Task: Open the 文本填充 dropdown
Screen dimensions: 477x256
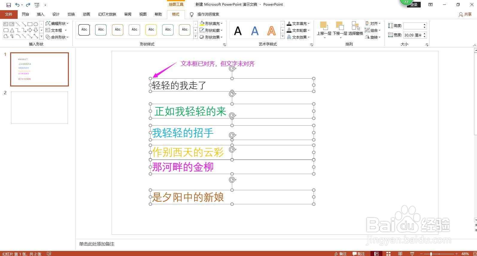Action: 298,23
